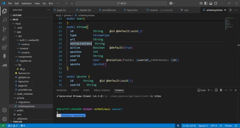Click Ln 26, Col 16 in status bar
240x128 pixels.
[189, 126]
